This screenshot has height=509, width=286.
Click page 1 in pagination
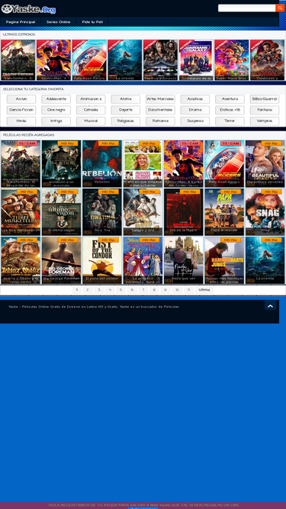[77, 290]
